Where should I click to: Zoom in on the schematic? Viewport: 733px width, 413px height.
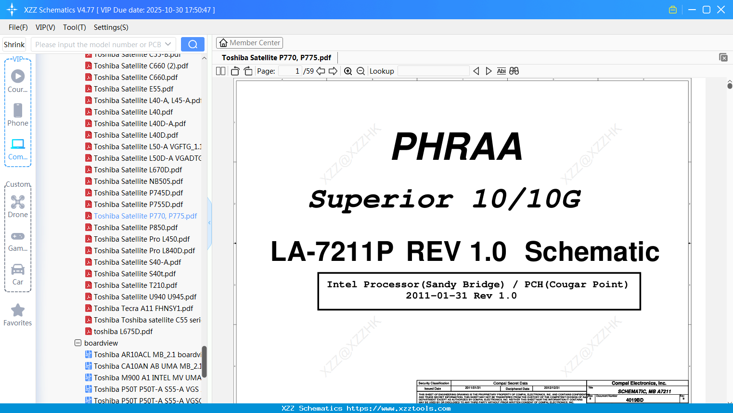coord(348,71)
